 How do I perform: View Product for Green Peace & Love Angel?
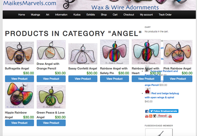pyautogui.click(x=51, y=123)
